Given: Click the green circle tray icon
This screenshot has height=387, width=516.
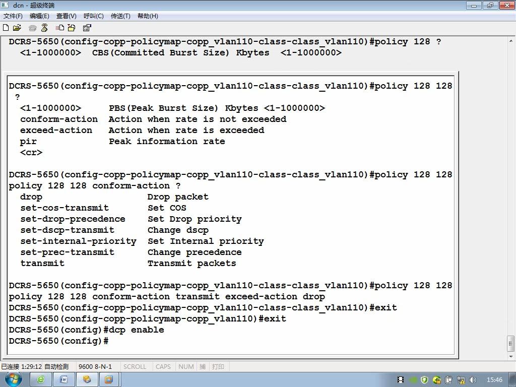Looking at the screenshot, I should [413, 380].
